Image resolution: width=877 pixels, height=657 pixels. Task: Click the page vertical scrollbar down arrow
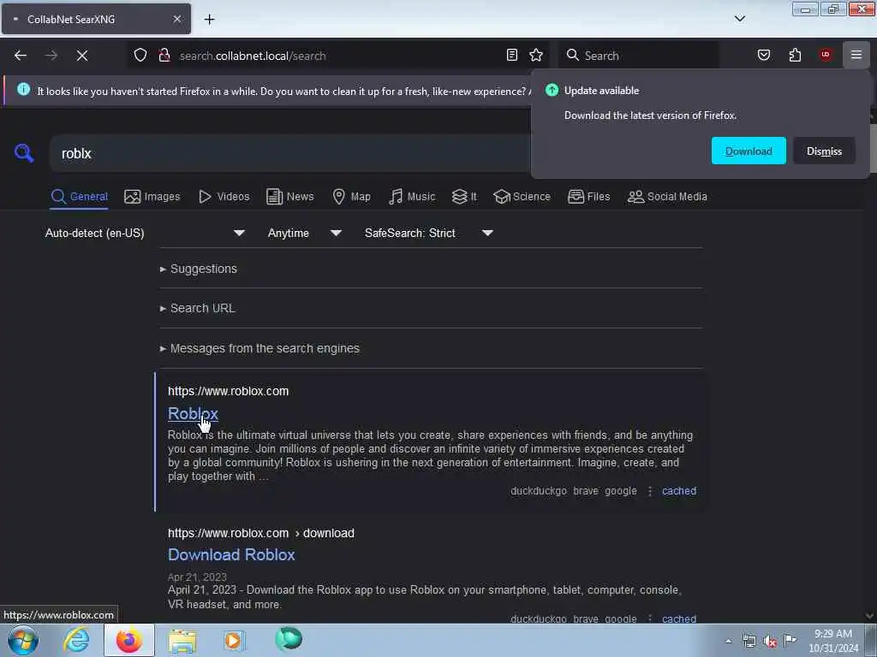869,616
